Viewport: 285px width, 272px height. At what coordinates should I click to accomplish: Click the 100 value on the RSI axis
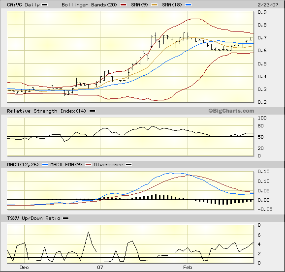[x=262, y=118]
